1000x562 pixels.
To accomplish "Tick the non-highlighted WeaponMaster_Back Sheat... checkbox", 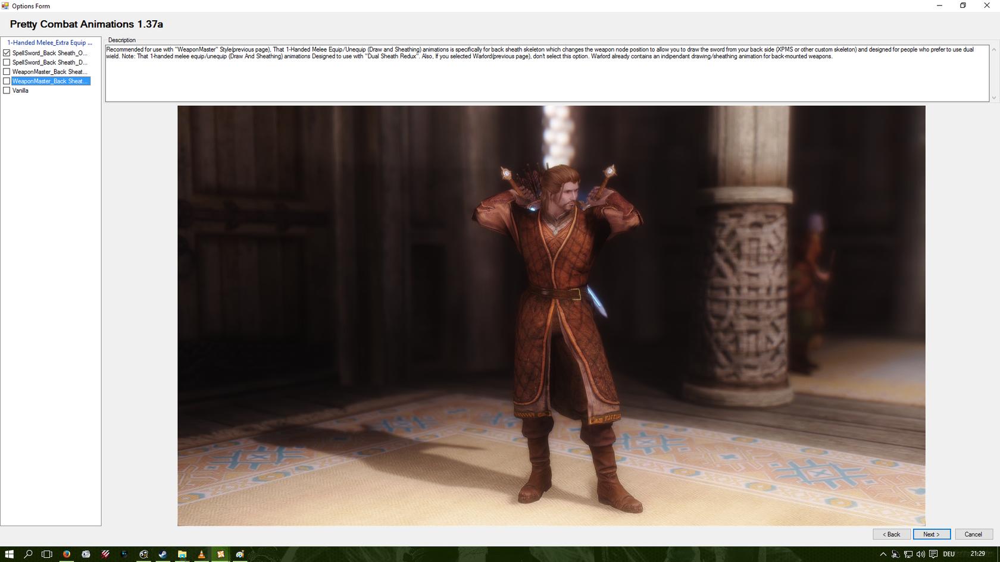I will click(x=7, y=72).
